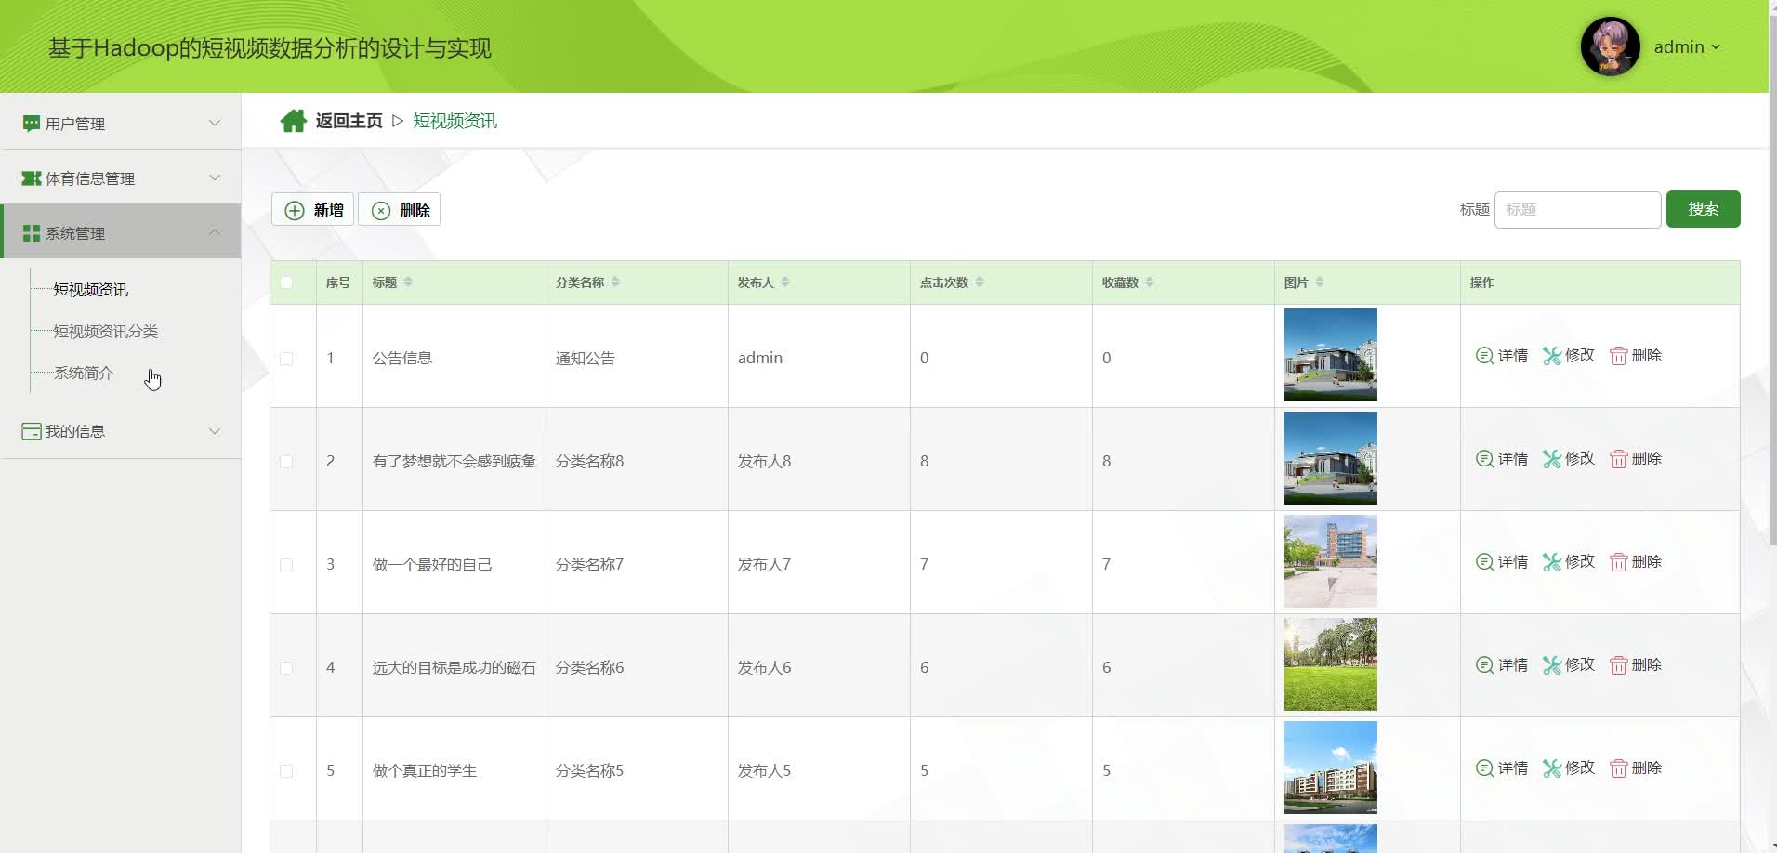
Task: Toggle the select-all checkbox in table header
Action: point(286,282)
